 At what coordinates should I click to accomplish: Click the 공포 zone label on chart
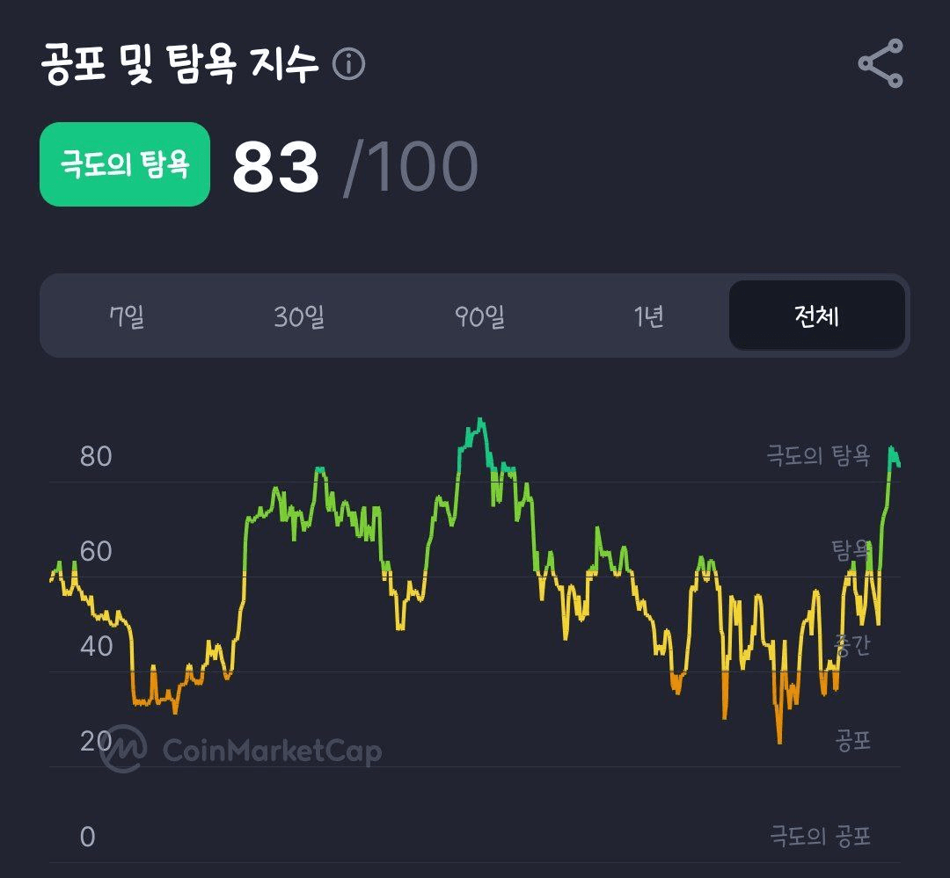click(x=853, y=741)
